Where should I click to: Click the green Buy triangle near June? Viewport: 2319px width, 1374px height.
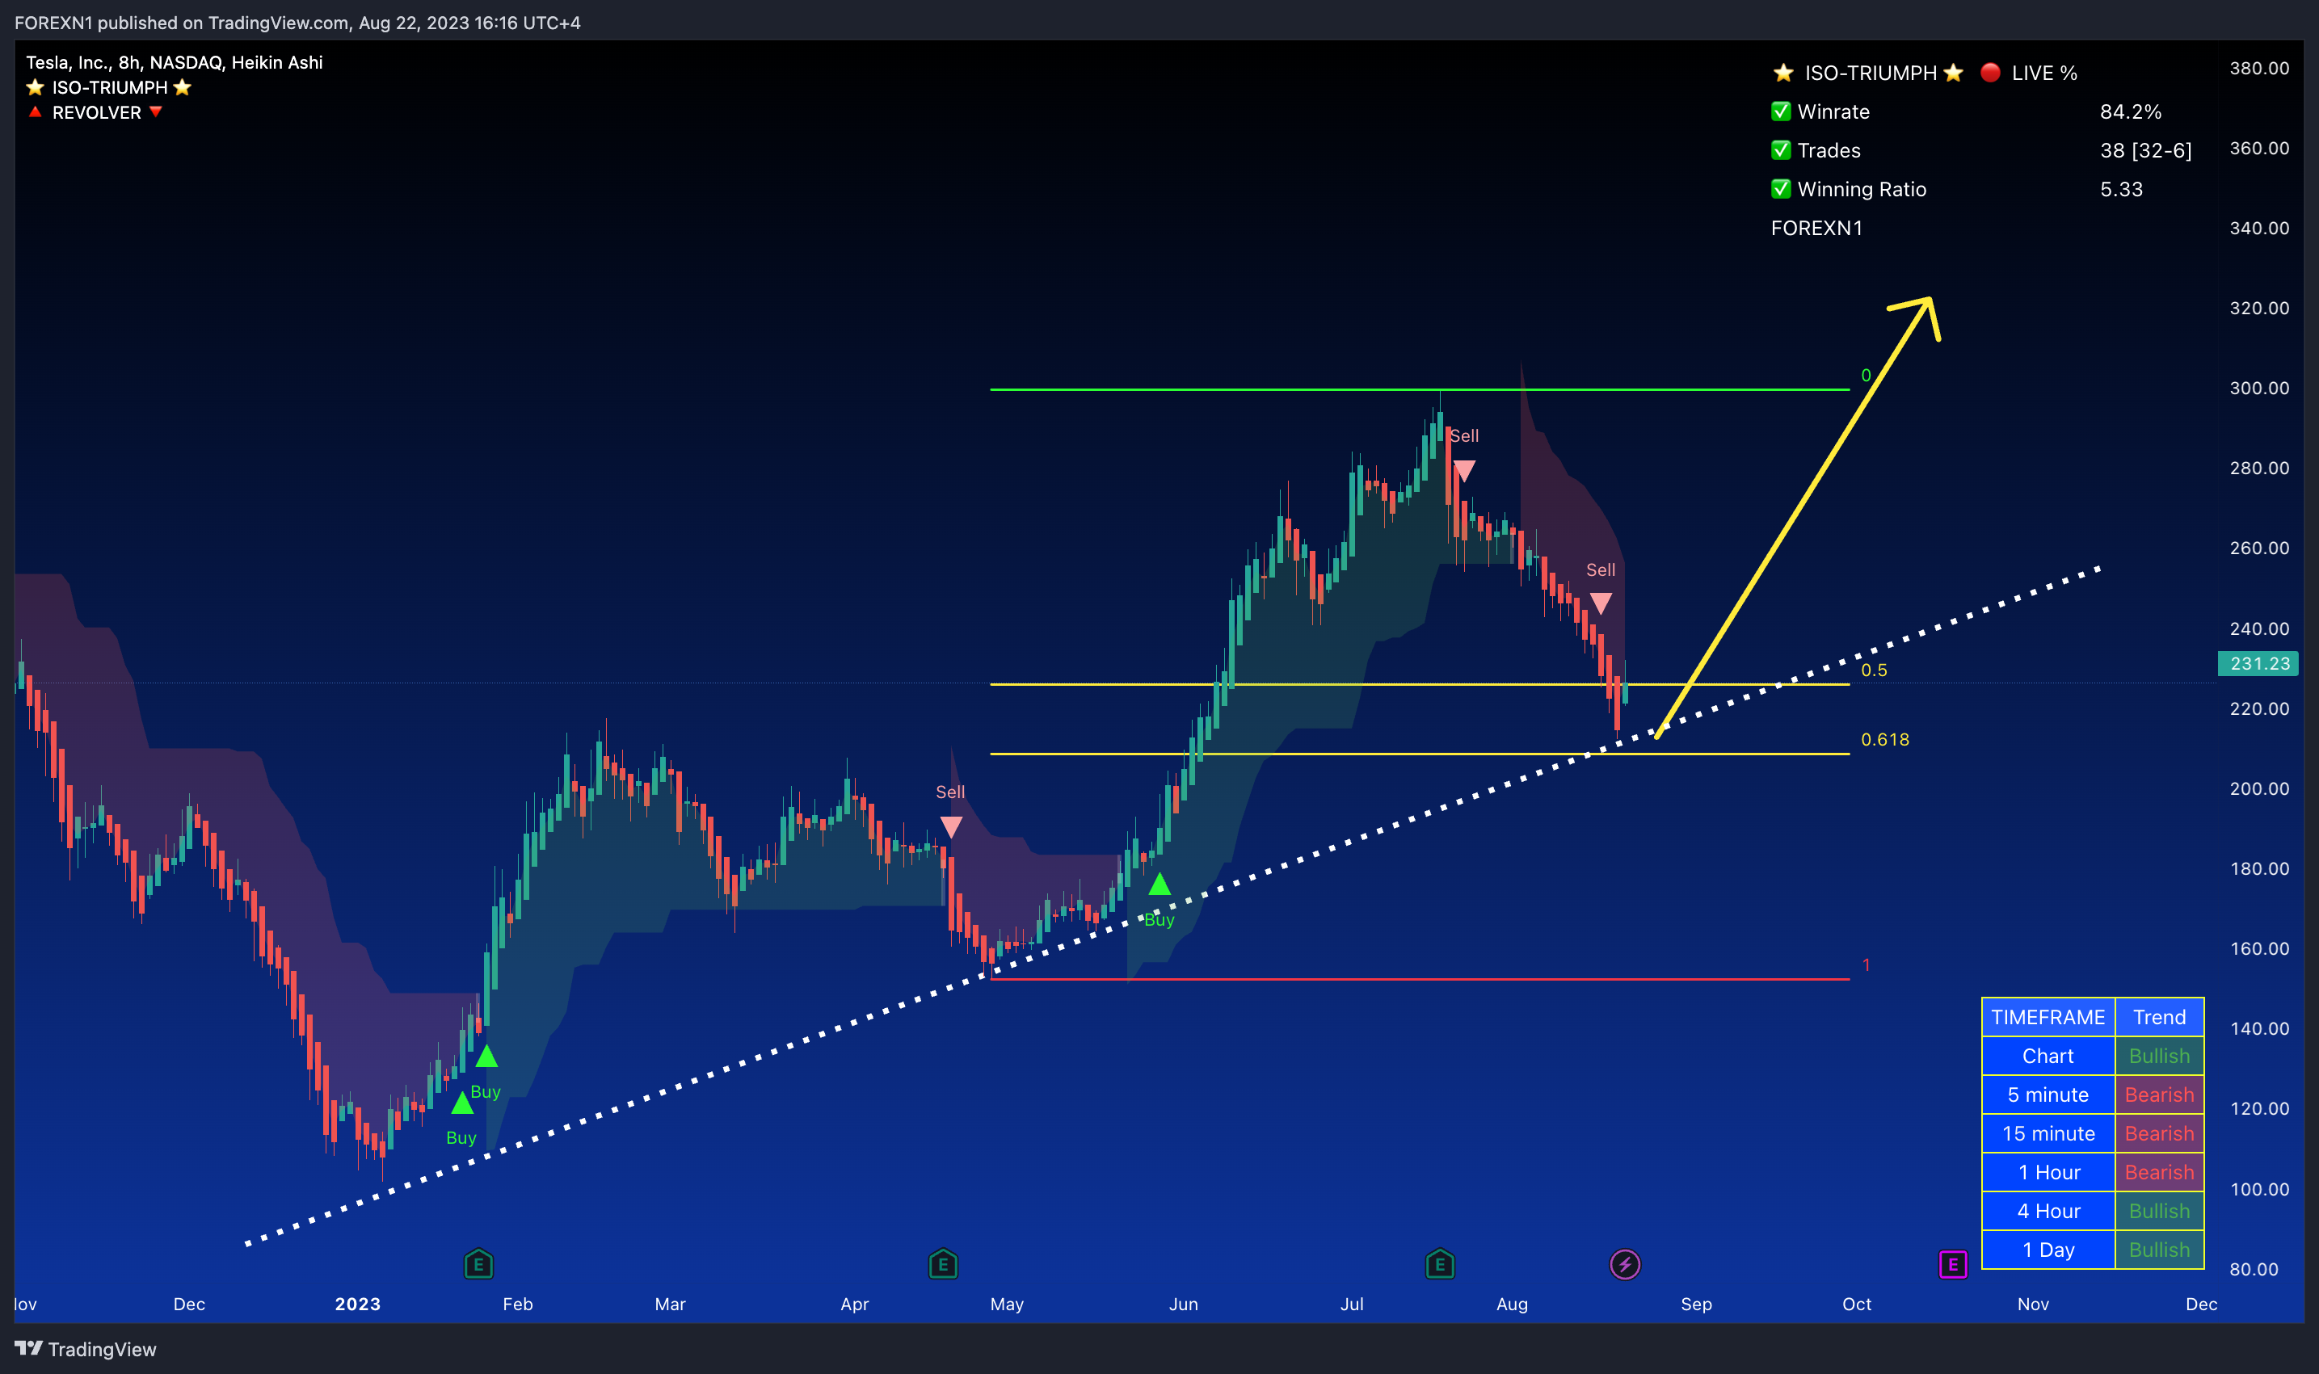pos(1159,884)
